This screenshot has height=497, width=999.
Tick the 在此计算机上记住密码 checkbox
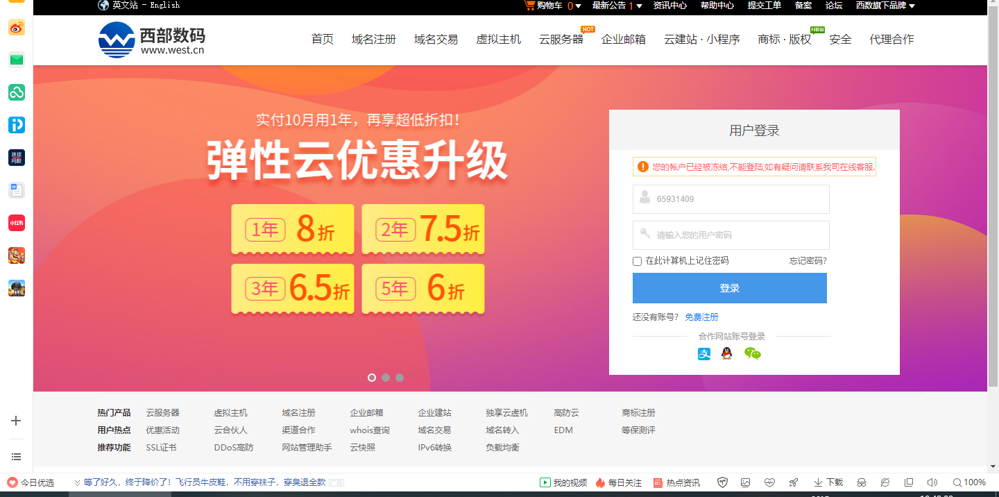[x=637, y=261]
